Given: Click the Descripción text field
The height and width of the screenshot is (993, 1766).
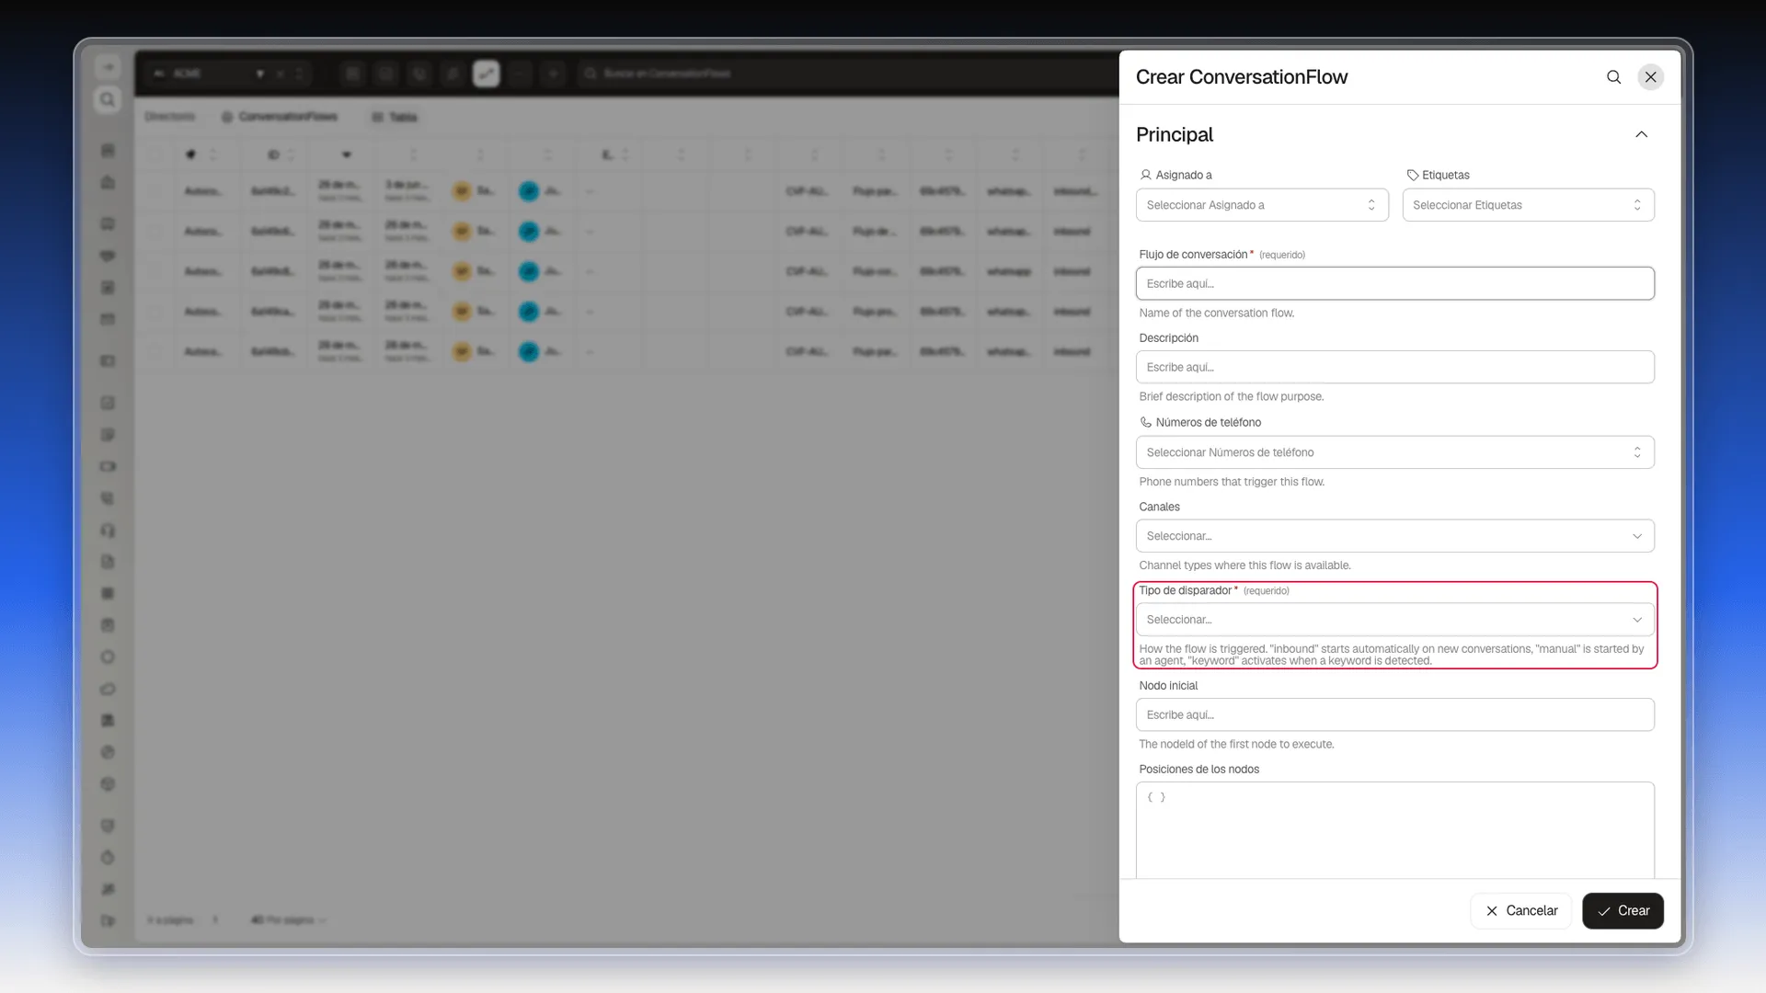Looking at the screenshot, I should tap(1394, 367).
